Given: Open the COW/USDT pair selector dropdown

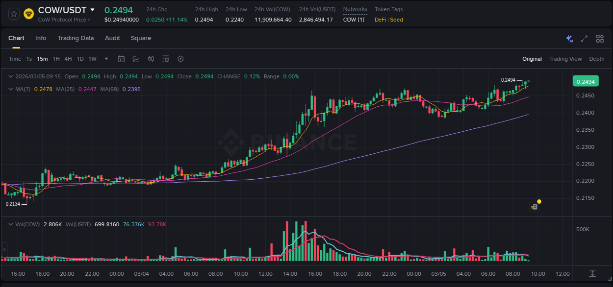Looking at the screenshot, I should pyautogui.click(x=93, y=10).
